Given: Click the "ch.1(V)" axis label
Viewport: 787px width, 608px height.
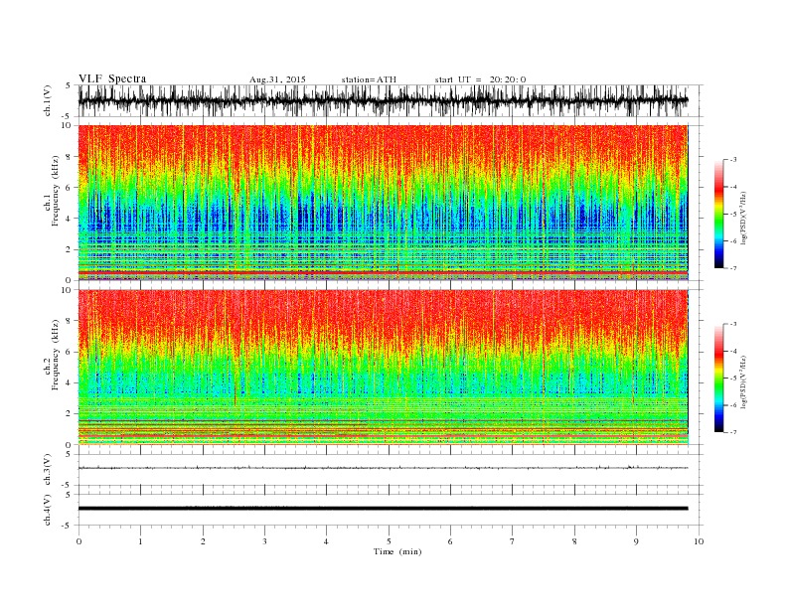Looking at the screenshot, I should [x=48, y=100].
